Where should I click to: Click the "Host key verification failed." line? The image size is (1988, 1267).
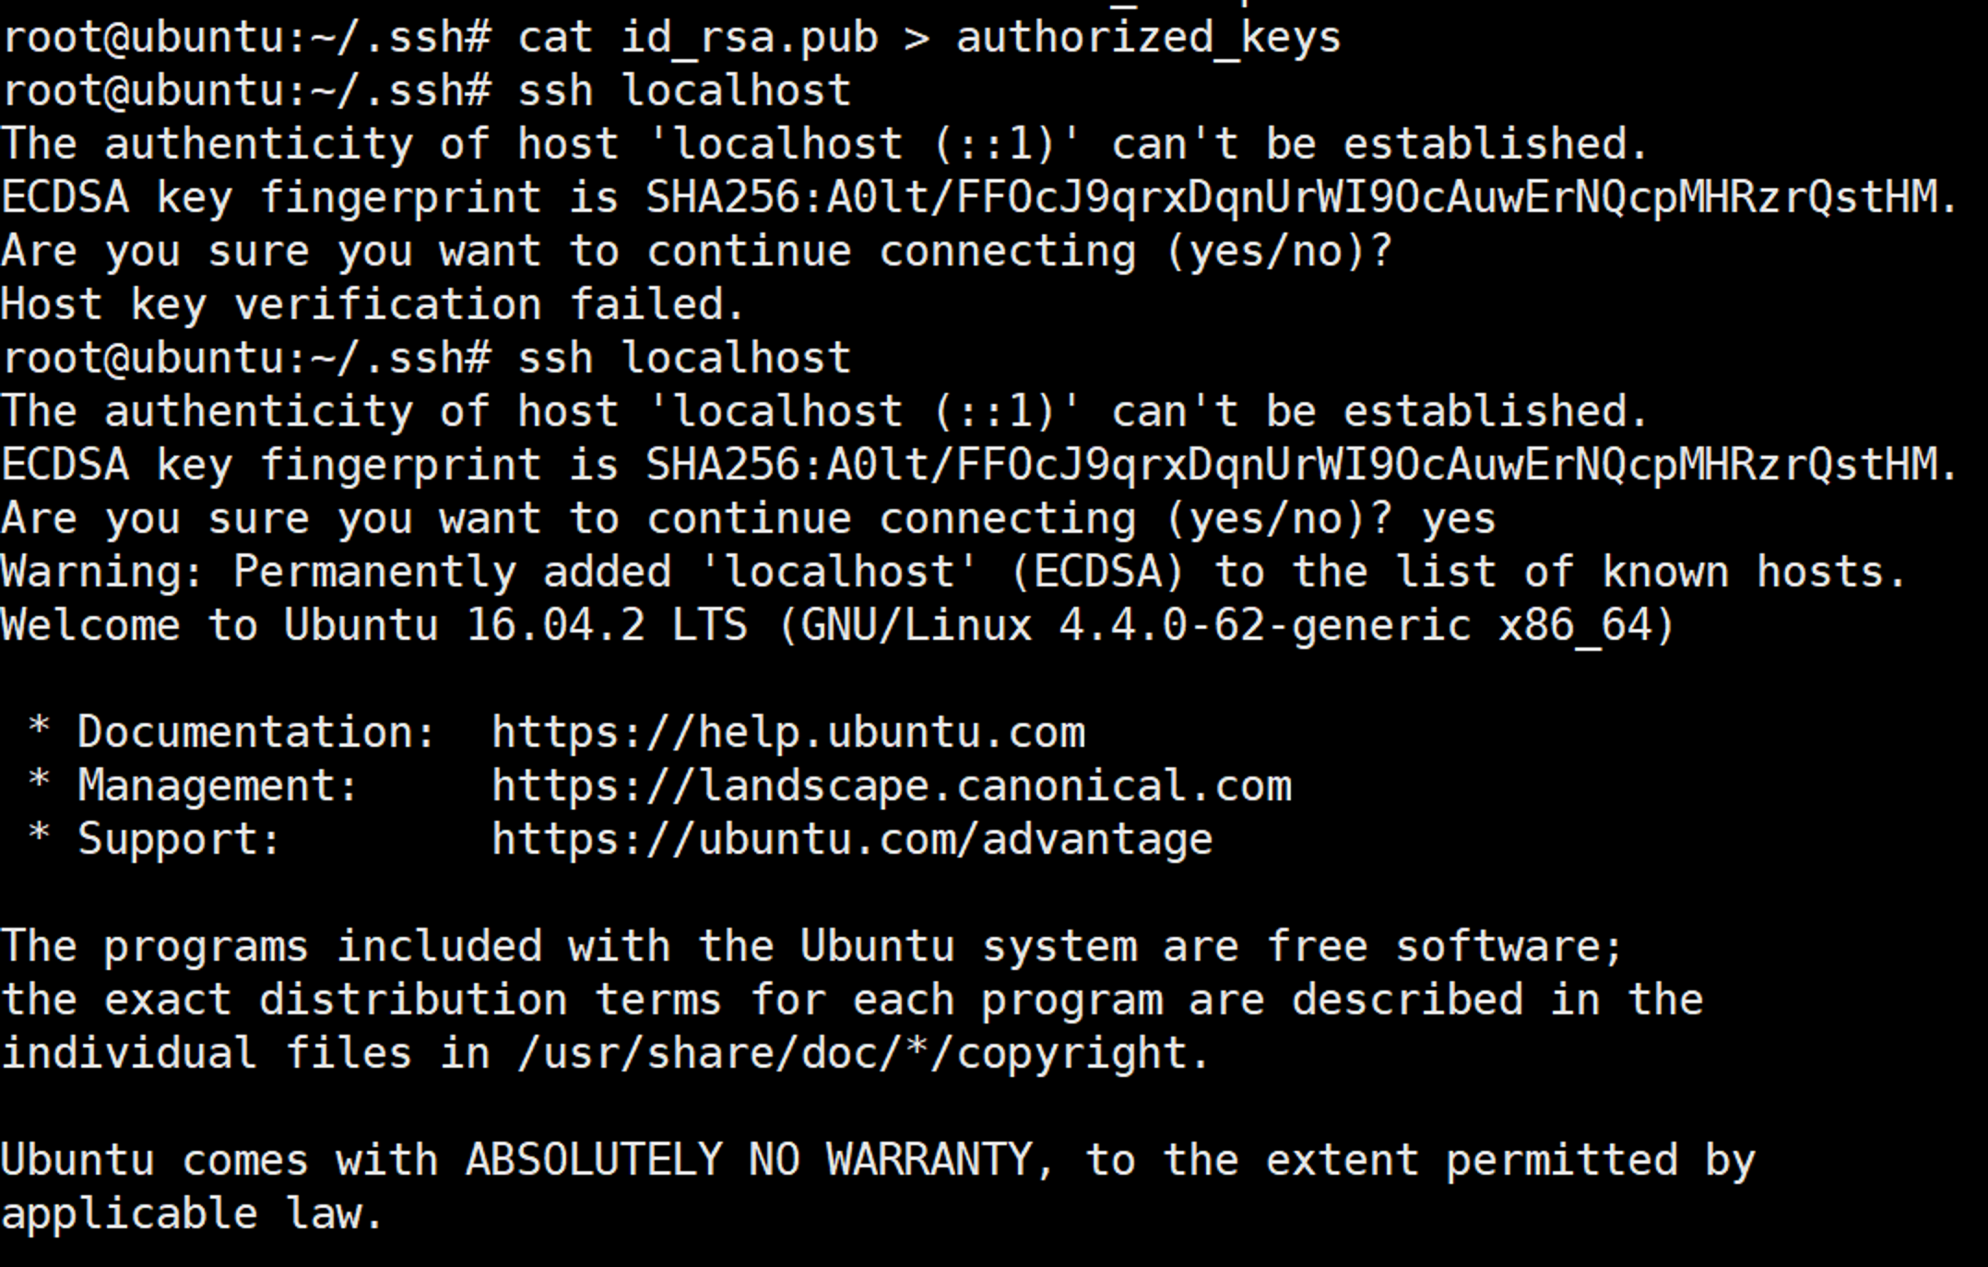point(372,305)
